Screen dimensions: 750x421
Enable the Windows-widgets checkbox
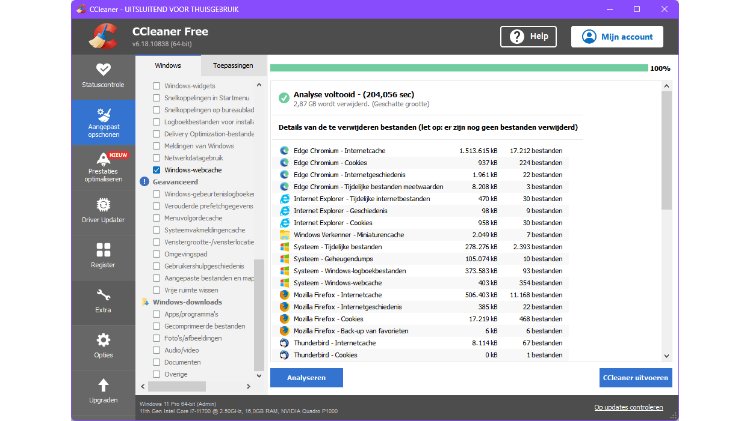(157, 86)
